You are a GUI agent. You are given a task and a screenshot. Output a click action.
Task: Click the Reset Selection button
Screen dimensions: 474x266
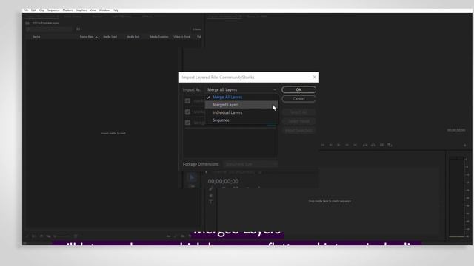298,130
